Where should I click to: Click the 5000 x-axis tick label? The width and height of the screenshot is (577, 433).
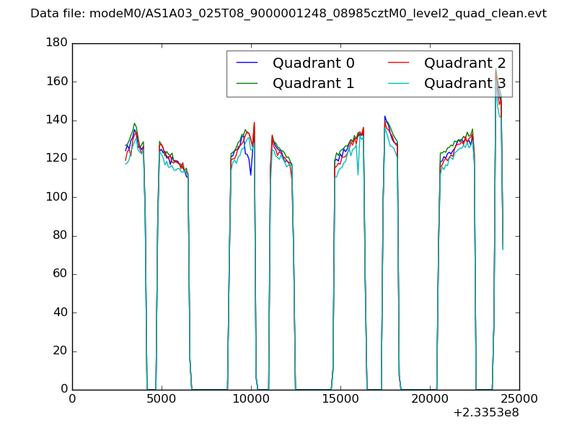click(162, 399)
